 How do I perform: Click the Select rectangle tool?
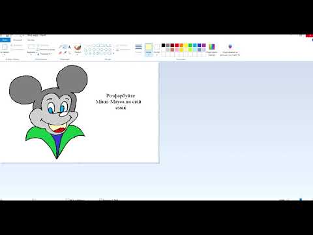click(31, 47)
